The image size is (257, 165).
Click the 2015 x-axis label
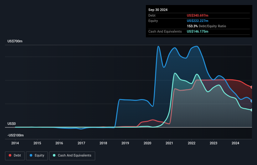pos(37,143)
